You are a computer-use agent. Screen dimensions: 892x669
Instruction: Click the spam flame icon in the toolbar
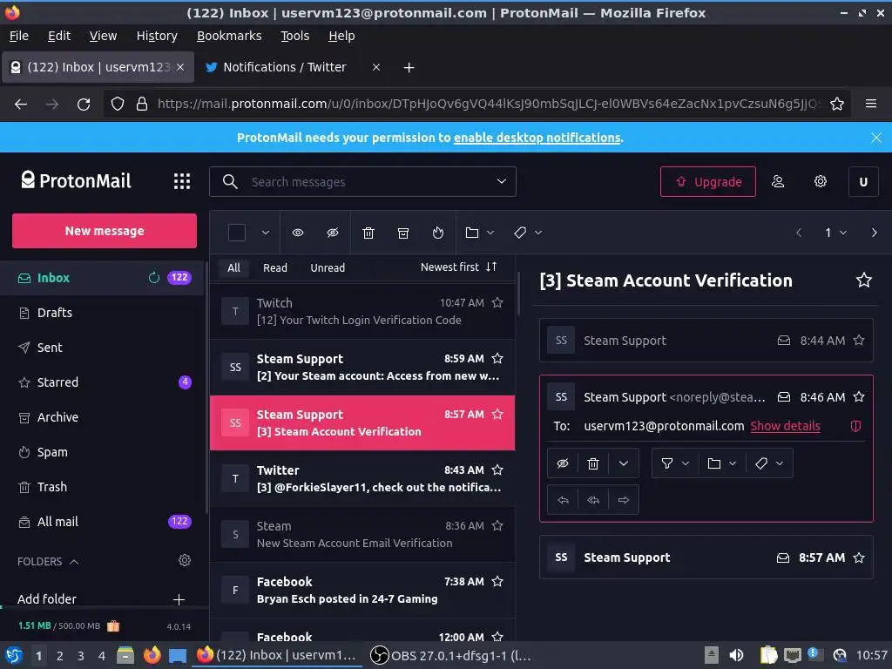click(x=437, y=233)
